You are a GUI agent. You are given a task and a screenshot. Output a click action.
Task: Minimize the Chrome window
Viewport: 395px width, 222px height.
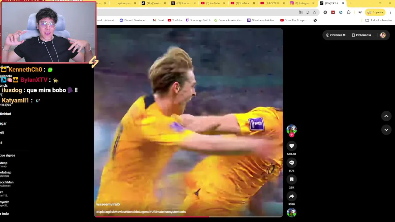pos(370,3)
